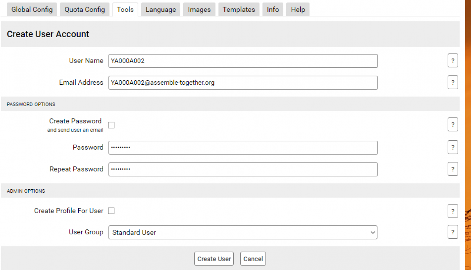The width and height of the screenshot is (471, 270).
Task: Go to the Language tab
Action: [x=161, y=10]
